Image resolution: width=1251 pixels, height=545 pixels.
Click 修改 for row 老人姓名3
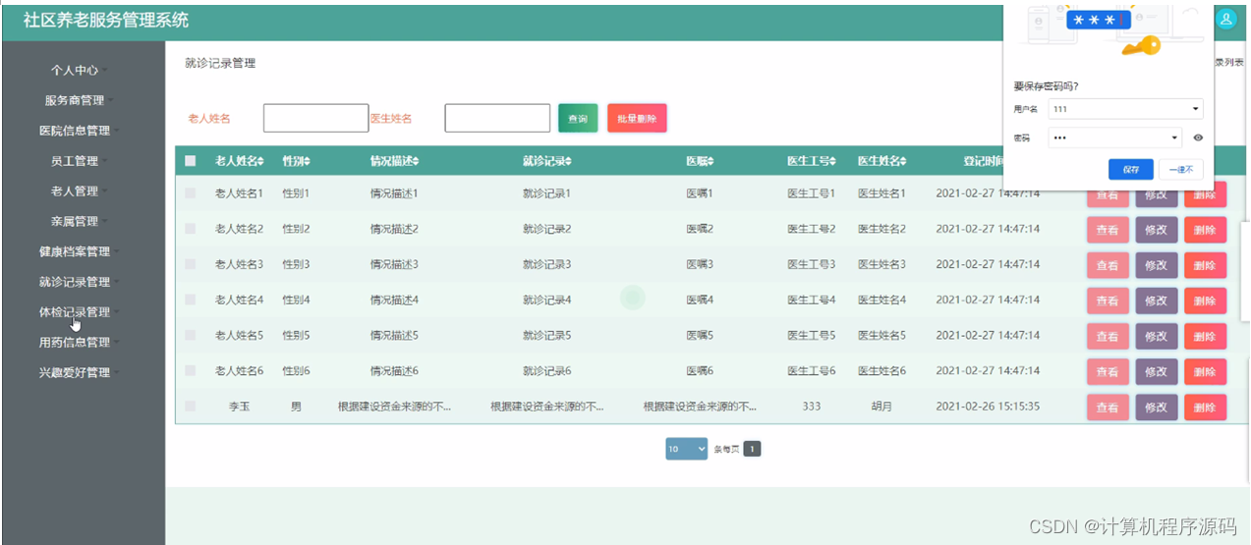tap(1157, 265)
